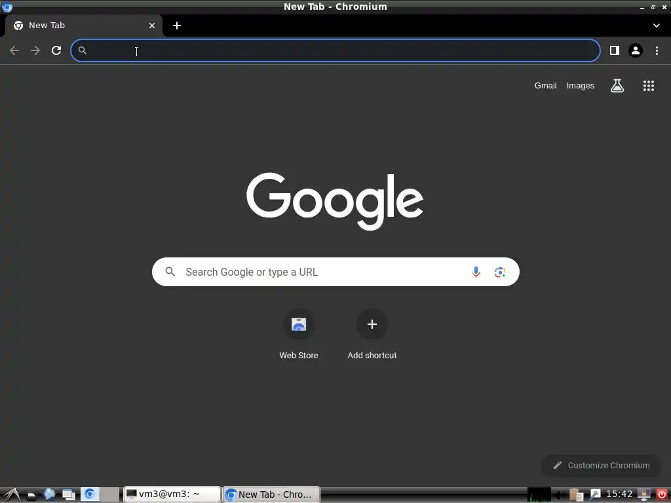
Task: Open the CPU usage monitor
Action: pyautogui.click(x=539, y=494)
